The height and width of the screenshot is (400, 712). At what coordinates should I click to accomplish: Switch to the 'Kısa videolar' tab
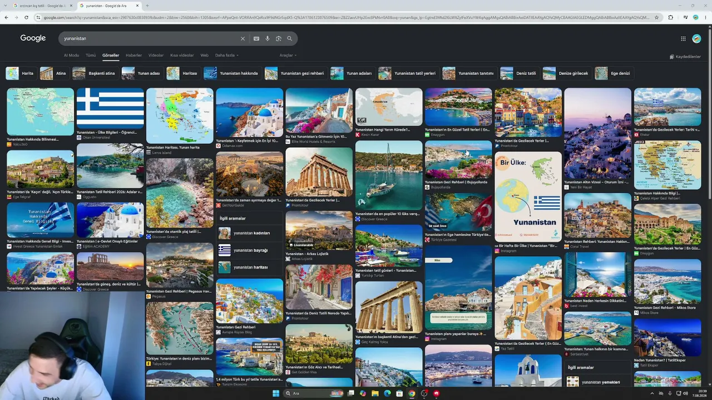[x=182, y=56]
